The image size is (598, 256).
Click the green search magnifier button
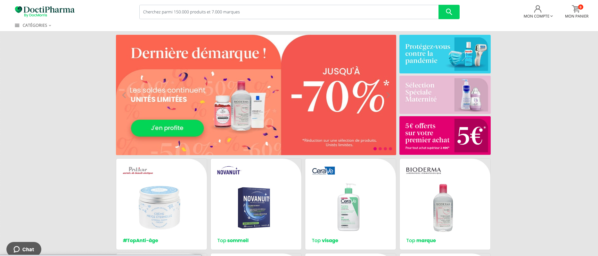tap(449, 12)
